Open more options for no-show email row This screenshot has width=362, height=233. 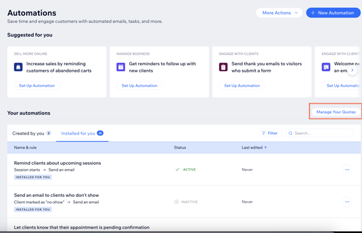pos(347,202)
